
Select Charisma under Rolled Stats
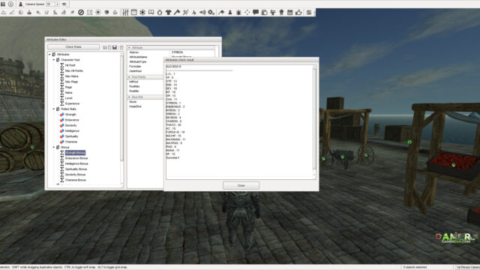(71, 142)
